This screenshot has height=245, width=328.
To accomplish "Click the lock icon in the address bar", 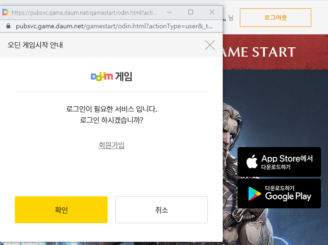I will 8,26.
